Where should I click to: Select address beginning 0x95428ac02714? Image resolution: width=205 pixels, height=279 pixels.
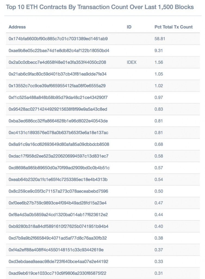pos(58,109)
